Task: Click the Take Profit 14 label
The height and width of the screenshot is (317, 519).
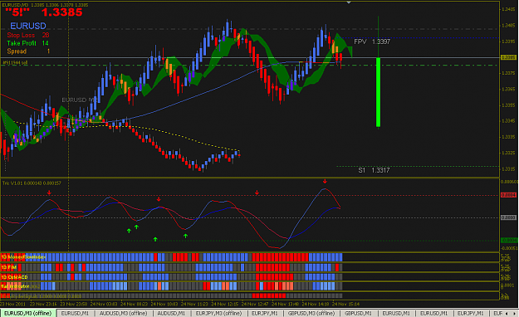Action: 27,43
